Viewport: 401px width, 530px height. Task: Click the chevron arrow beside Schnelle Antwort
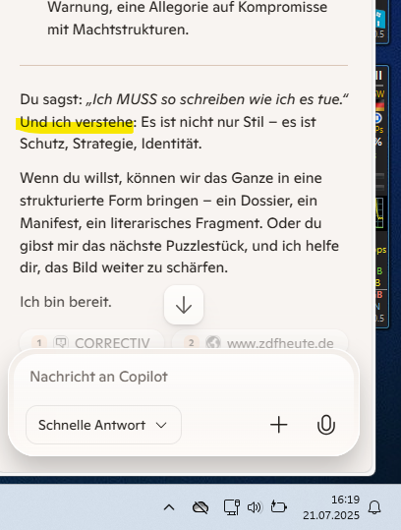click(x=161, y=425)
